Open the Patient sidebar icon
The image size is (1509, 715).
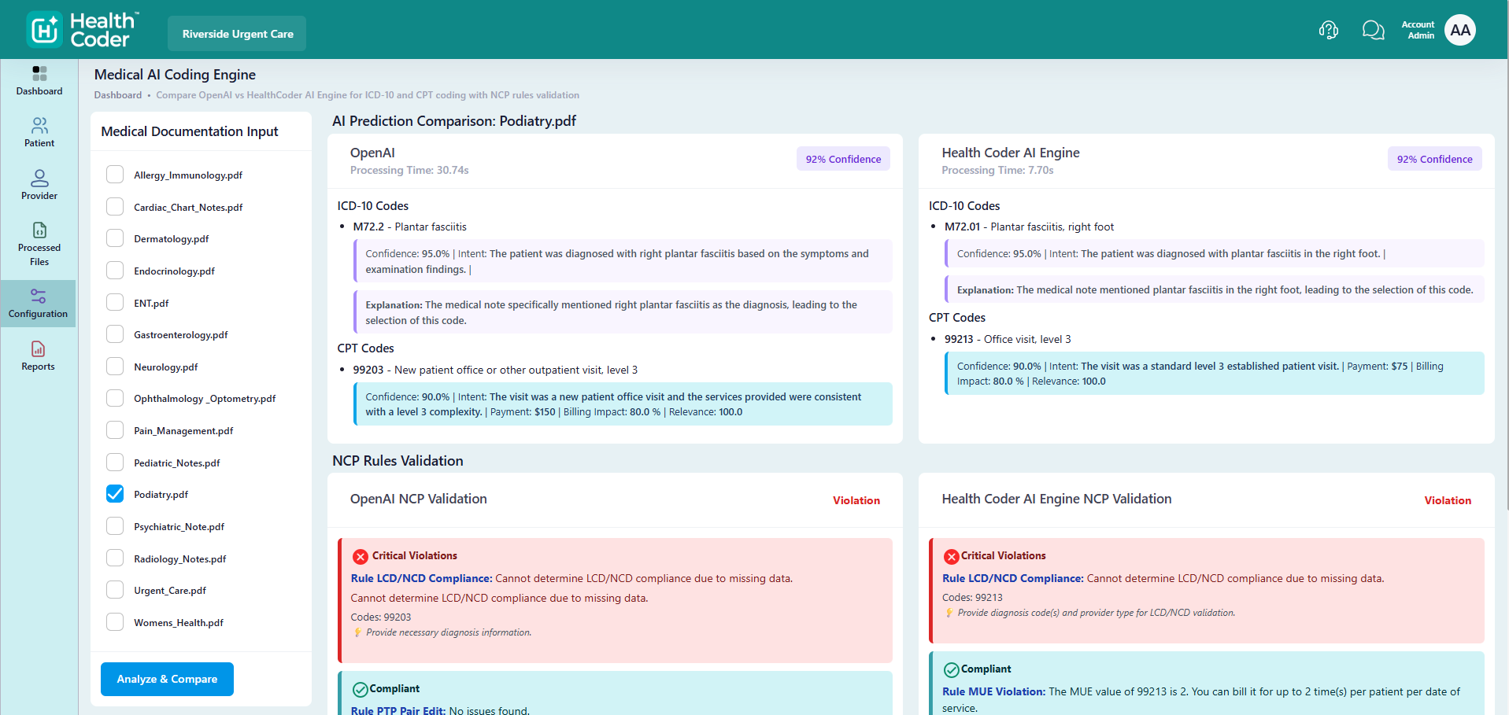39,126
